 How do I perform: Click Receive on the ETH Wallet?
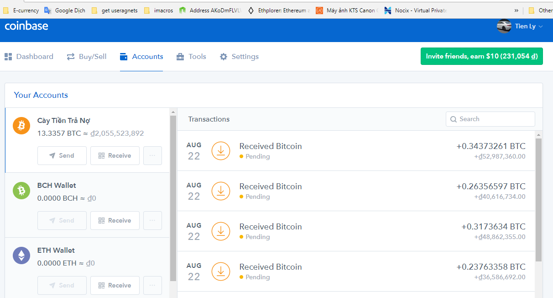tap(115, 286)
